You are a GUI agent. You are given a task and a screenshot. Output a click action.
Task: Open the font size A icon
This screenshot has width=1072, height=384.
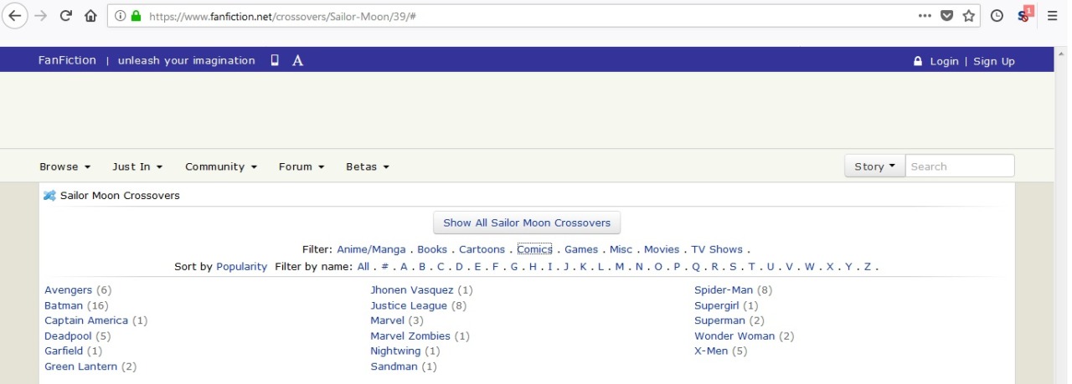tap(297, 60)
